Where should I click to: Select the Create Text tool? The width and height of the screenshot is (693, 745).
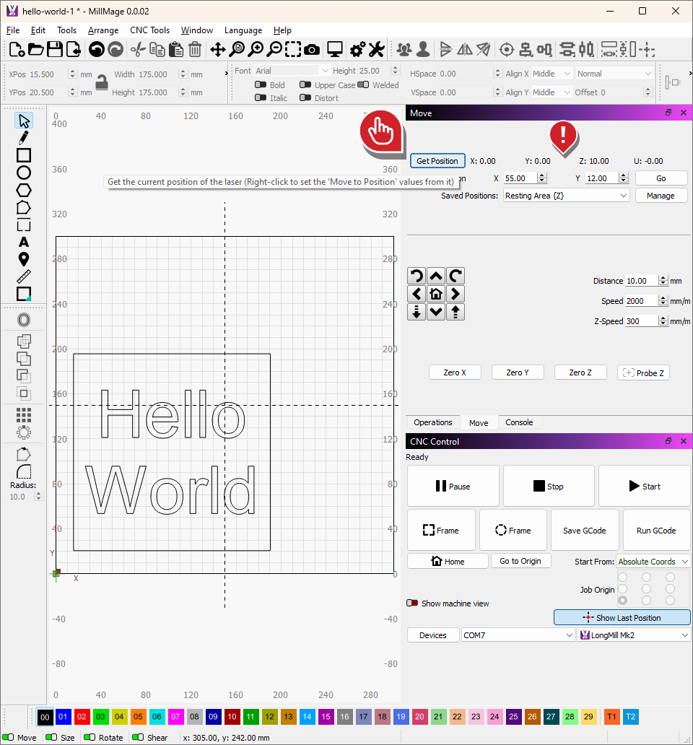(x=24, y=242)
